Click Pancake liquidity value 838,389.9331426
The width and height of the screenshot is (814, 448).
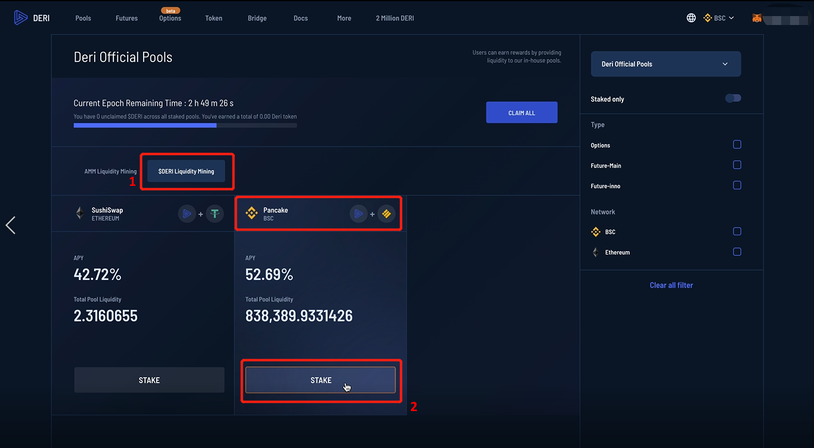click(x=299, y=316)
